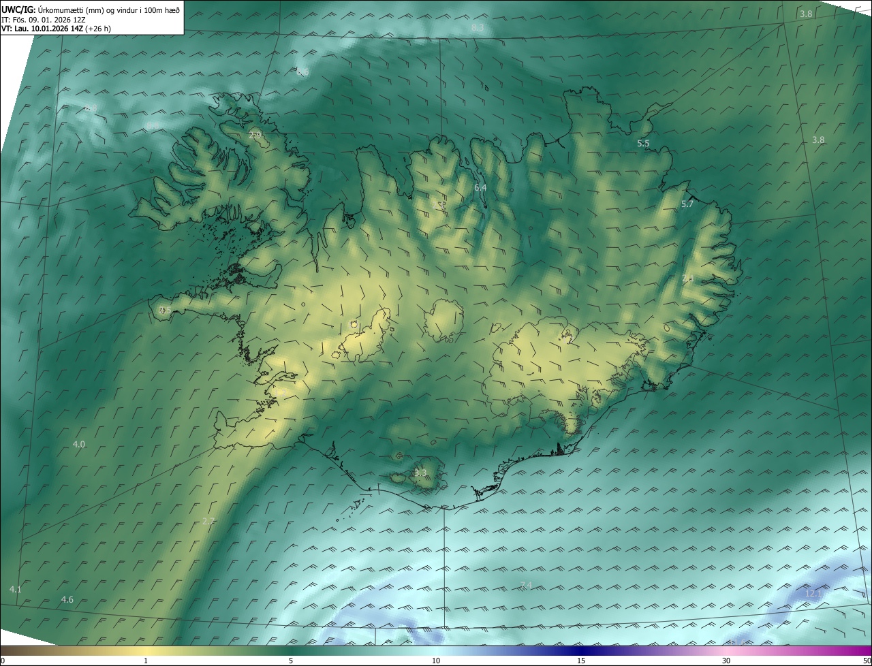Click the 7.4 value label south of Iceland
The height and width of the screenshot is (666, 872).
coord(525,585)
